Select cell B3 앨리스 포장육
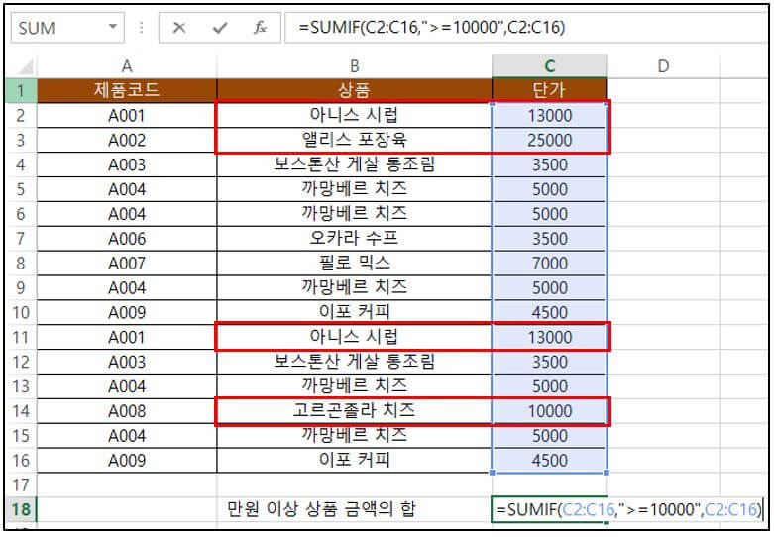774x537 pixels. (x=355, y=140)
